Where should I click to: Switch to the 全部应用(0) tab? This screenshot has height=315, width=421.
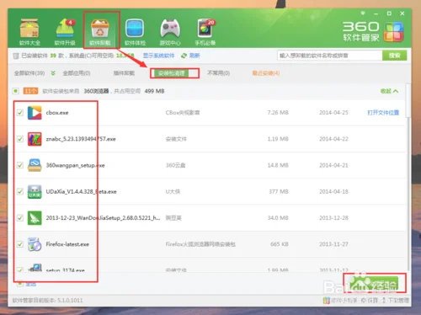point(77,73)
